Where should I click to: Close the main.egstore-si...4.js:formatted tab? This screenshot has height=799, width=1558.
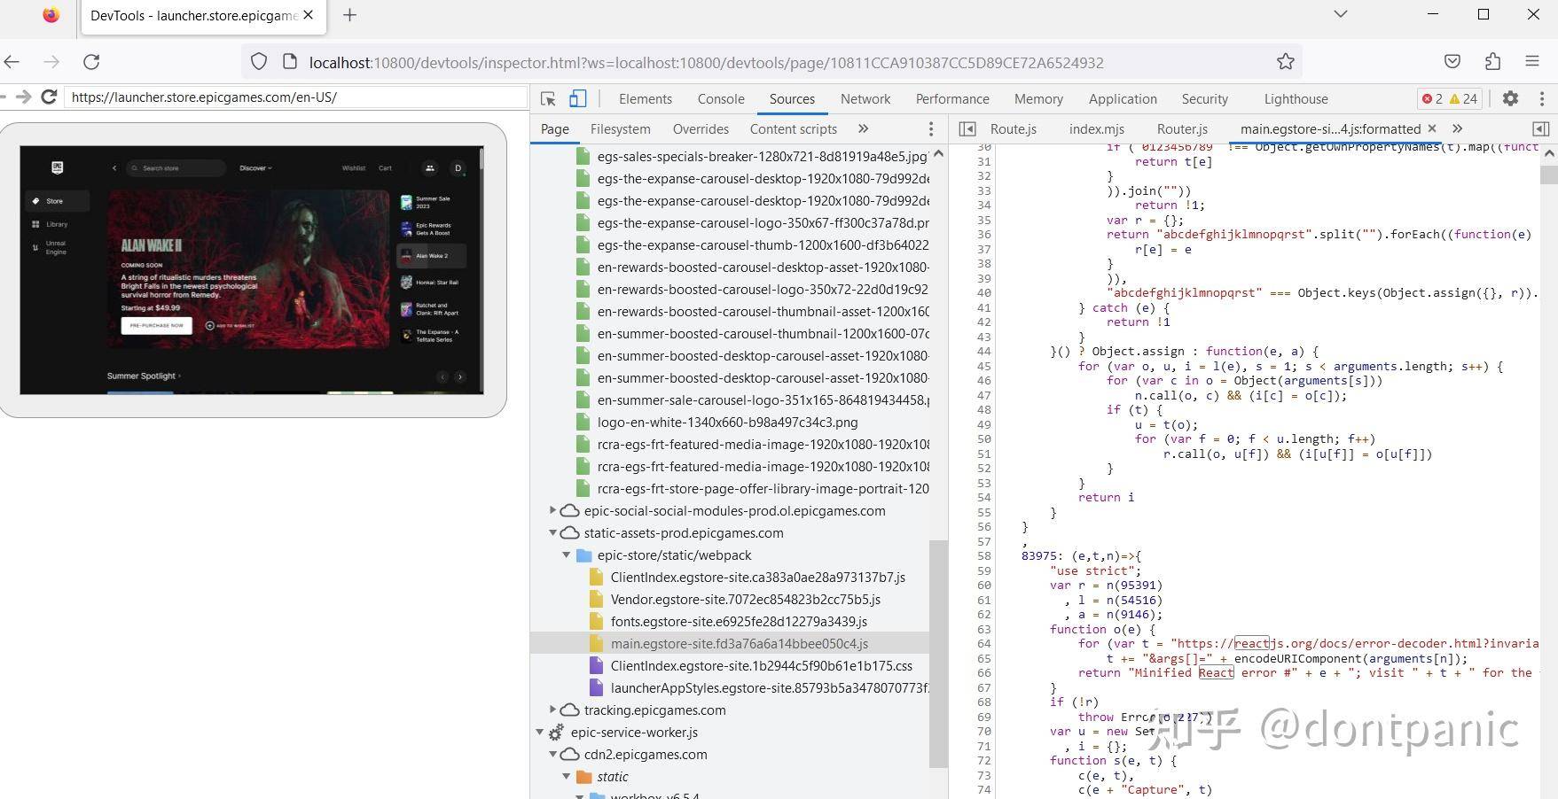coord(1431,128)
